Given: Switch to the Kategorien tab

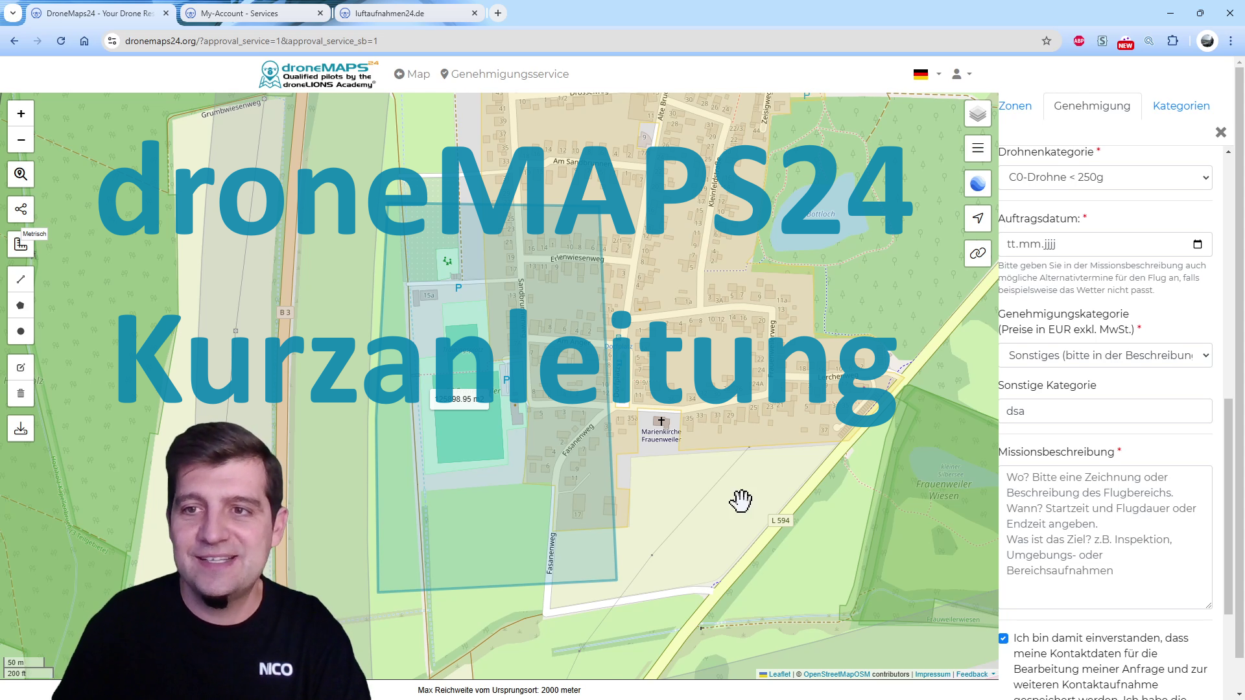Looking at the screenshot, I should pyautogui.click(x=1181, y=106).
